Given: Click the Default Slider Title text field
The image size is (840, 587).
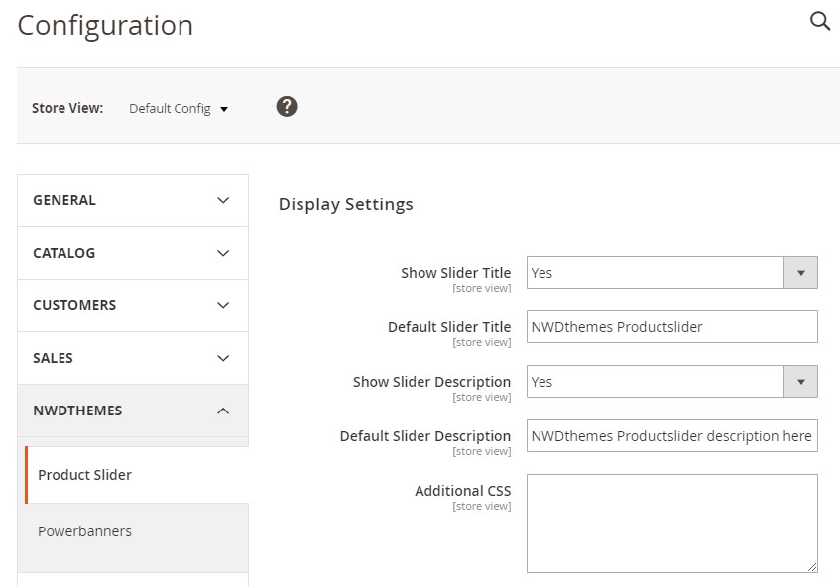Looking at the screenshot, I should (671, 327).
